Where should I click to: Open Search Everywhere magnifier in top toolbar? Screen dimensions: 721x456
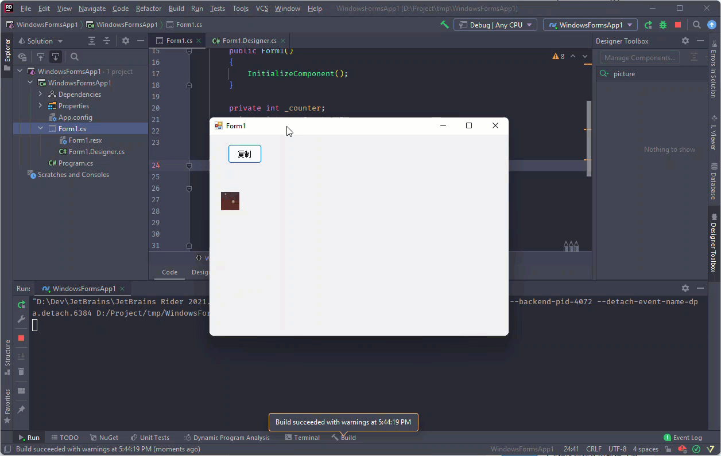[x=696, y=25]
